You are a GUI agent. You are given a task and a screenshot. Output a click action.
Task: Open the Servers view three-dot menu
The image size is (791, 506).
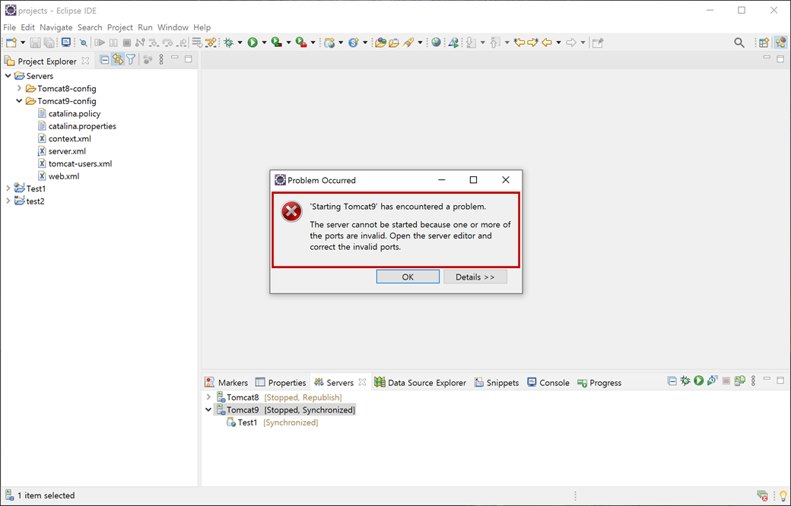click(x=753, y=381)
